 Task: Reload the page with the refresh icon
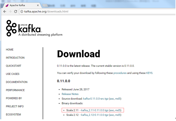click(16, 11)
